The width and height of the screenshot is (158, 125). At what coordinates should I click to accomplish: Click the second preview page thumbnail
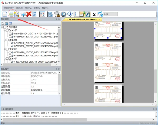click(108, 62)
